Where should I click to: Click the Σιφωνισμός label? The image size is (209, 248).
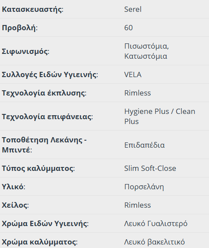(25, 51)
